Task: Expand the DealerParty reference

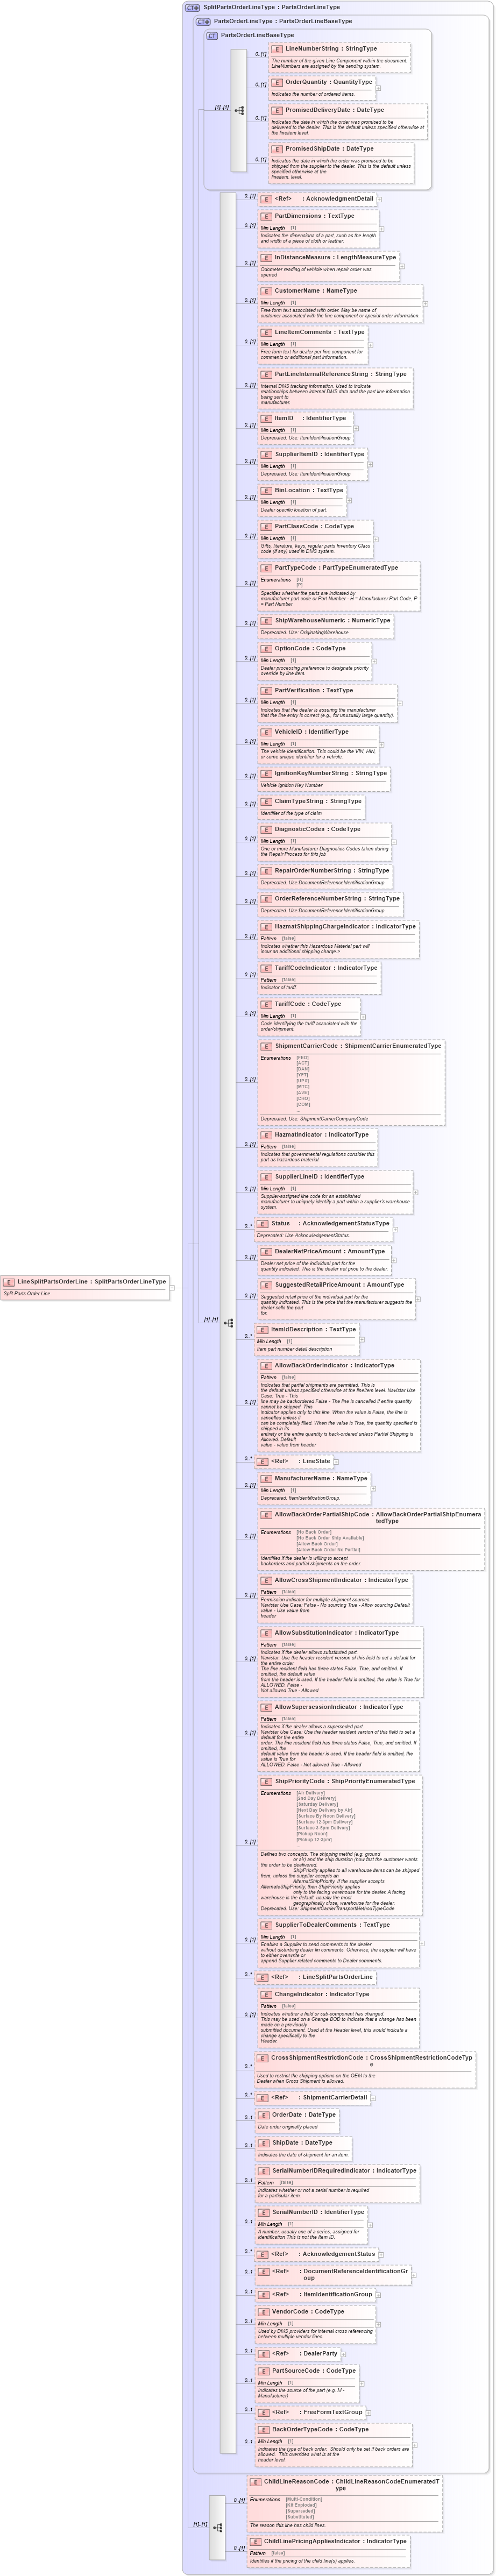Action: (344, 2353)
